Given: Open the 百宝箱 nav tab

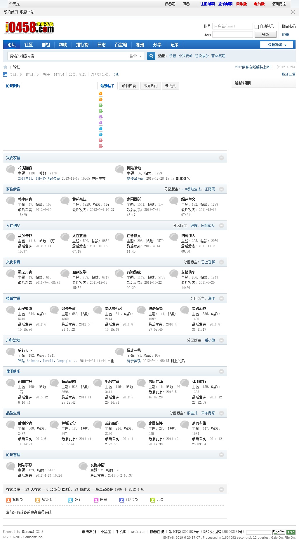Looking at the screenshot, I should [121, 45].
